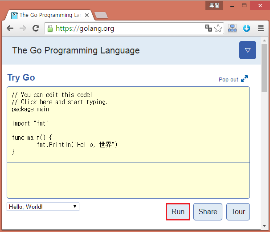Click the Try Go heading
The height and width of the screenshot is (232, 270).
[x=21, y=77]
